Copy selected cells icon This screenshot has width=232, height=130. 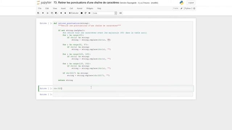pos(52,13)
